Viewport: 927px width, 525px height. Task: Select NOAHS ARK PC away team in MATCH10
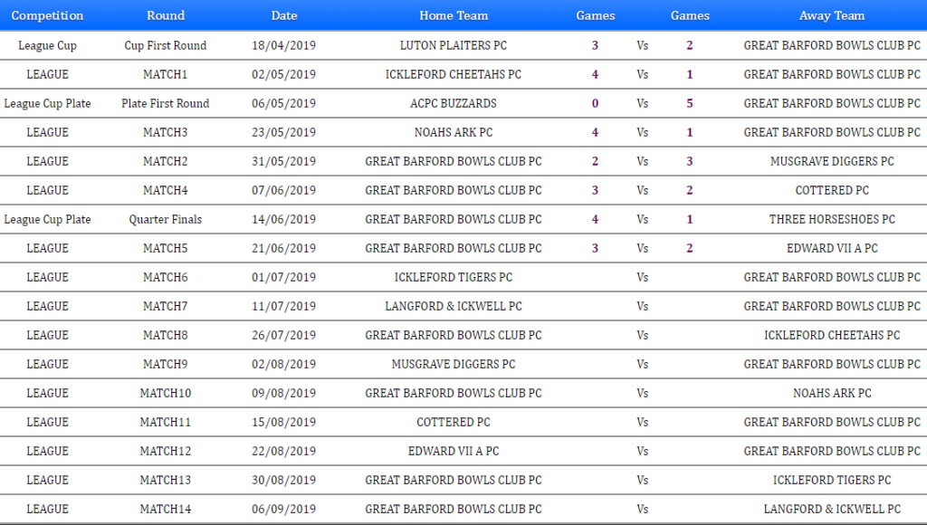coord(832,393)
